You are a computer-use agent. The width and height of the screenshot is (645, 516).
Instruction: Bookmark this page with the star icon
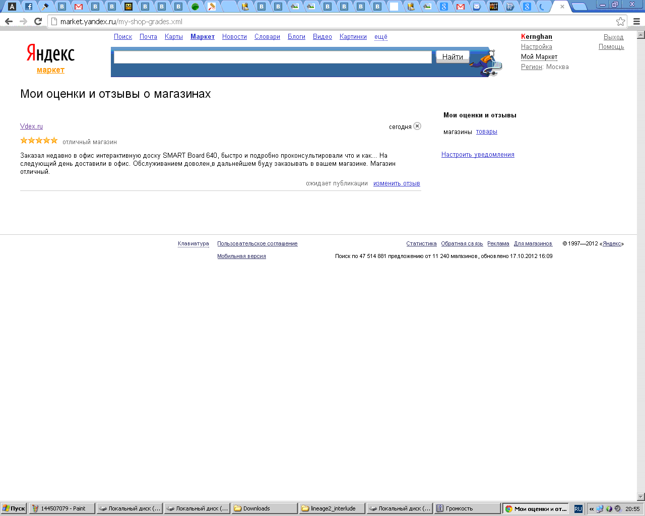click(x=620, y=22)
